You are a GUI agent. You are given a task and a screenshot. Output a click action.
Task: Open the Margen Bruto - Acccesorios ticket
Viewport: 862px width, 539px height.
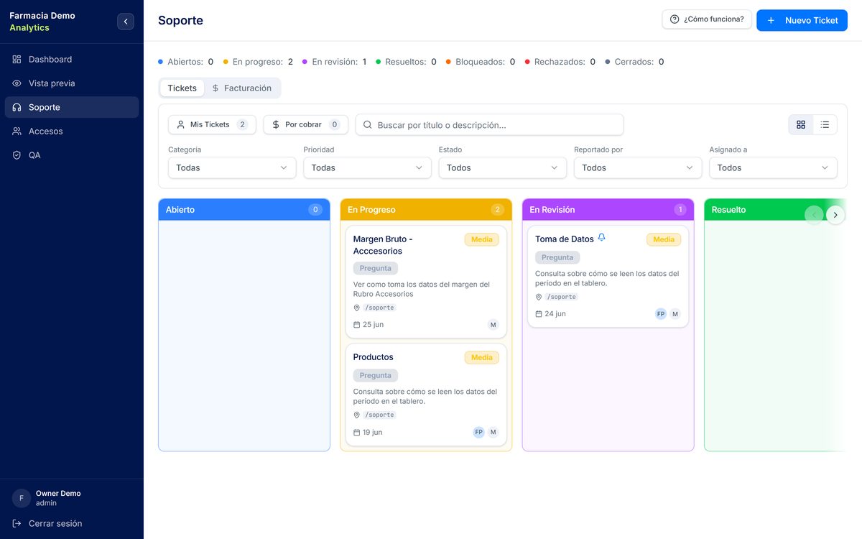click(426, 282)
